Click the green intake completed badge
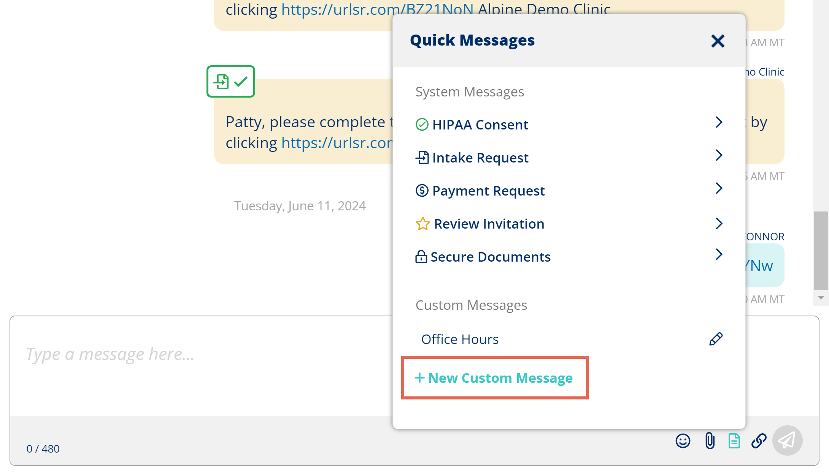Viewport: 829px width, 475px height. click(x=230, y=82)
